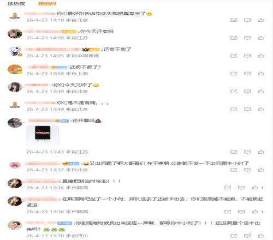
Task: Reply to the 14:10 Beijing comment
Action: click(247, 20)
